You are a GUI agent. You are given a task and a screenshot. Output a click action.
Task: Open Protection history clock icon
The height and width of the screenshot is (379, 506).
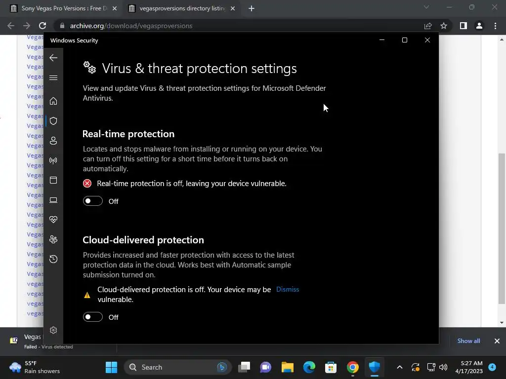click(x=53, y=259)
